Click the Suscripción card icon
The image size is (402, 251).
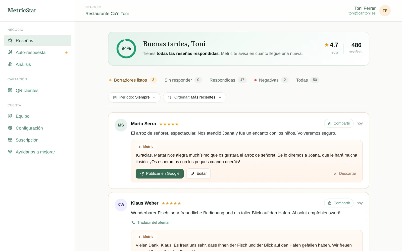click(10, 140)
